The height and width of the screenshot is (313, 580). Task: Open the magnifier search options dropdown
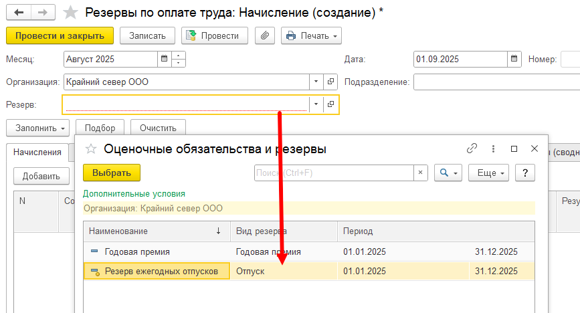[448, 173]
